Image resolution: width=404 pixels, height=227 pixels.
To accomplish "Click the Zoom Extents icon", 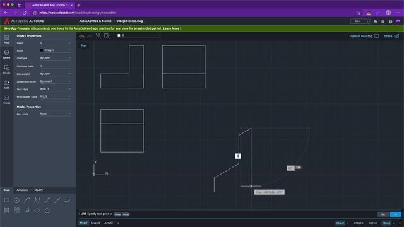I will (x=98, y=37).
